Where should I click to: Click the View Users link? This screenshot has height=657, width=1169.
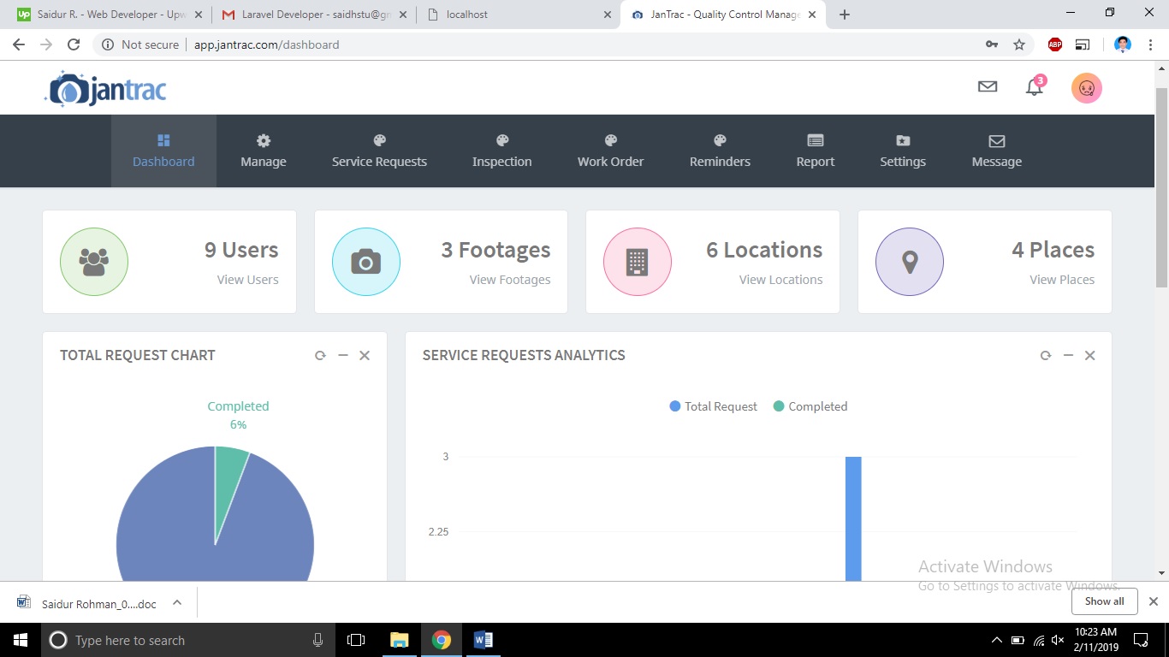coord(247,280)
